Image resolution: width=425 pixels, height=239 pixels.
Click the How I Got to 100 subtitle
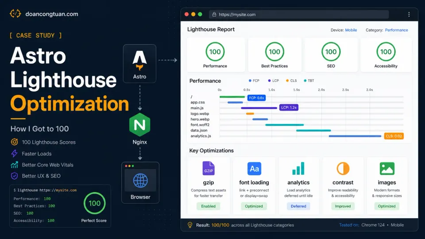tap(39, 129)
